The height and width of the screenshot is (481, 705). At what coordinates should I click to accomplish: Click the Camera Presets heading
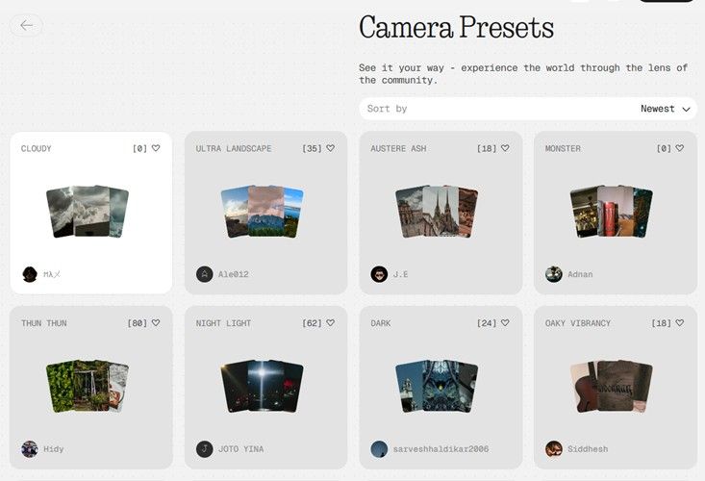point(456,28)
